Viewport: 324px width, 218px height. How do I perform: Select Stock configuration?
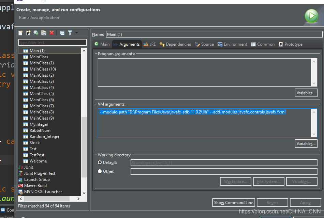[x=34, y=143]
